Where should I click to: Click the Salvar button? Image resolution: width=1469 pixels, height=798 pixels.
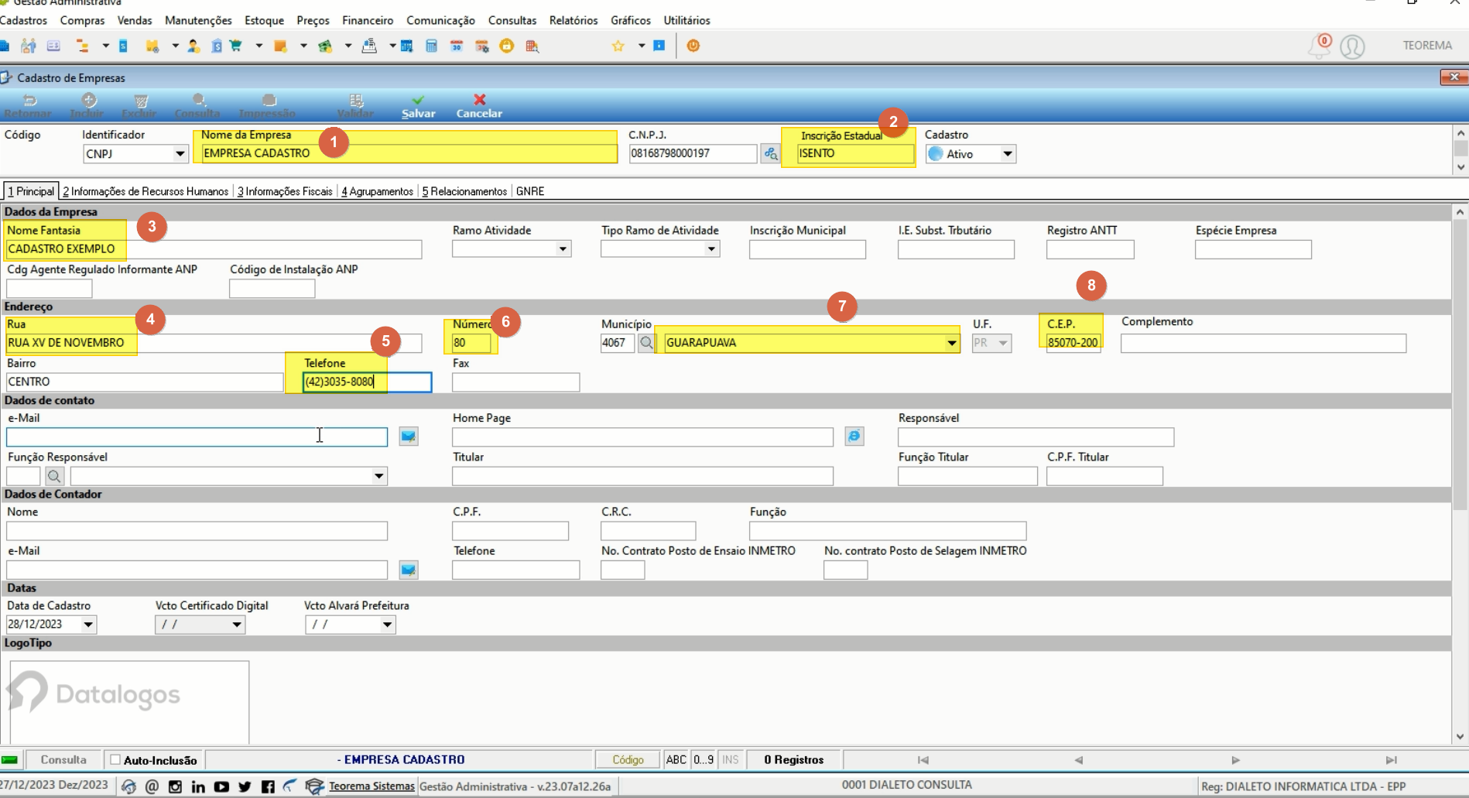click(x=418, y=106)
